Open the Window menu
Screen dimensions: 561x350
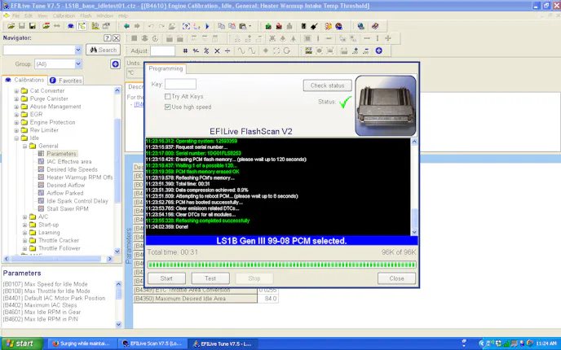coord(105,15)
